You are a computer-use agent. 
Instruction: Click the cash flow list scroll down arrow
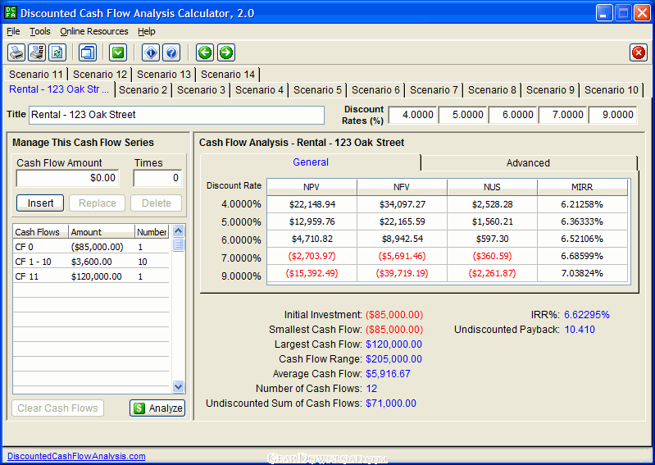(179, 386)
